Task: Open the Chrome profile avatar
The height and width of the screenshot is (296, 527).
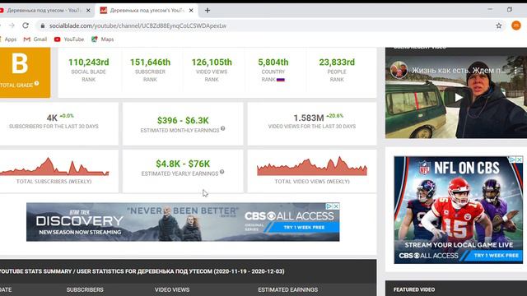Action: [516, 25]
